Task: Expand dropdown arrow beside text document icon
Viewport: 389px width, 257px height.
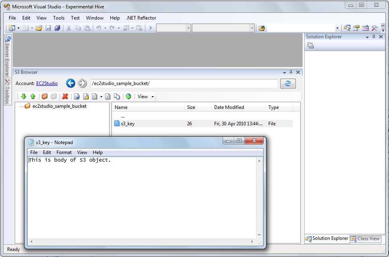Action: coord(101,97)
